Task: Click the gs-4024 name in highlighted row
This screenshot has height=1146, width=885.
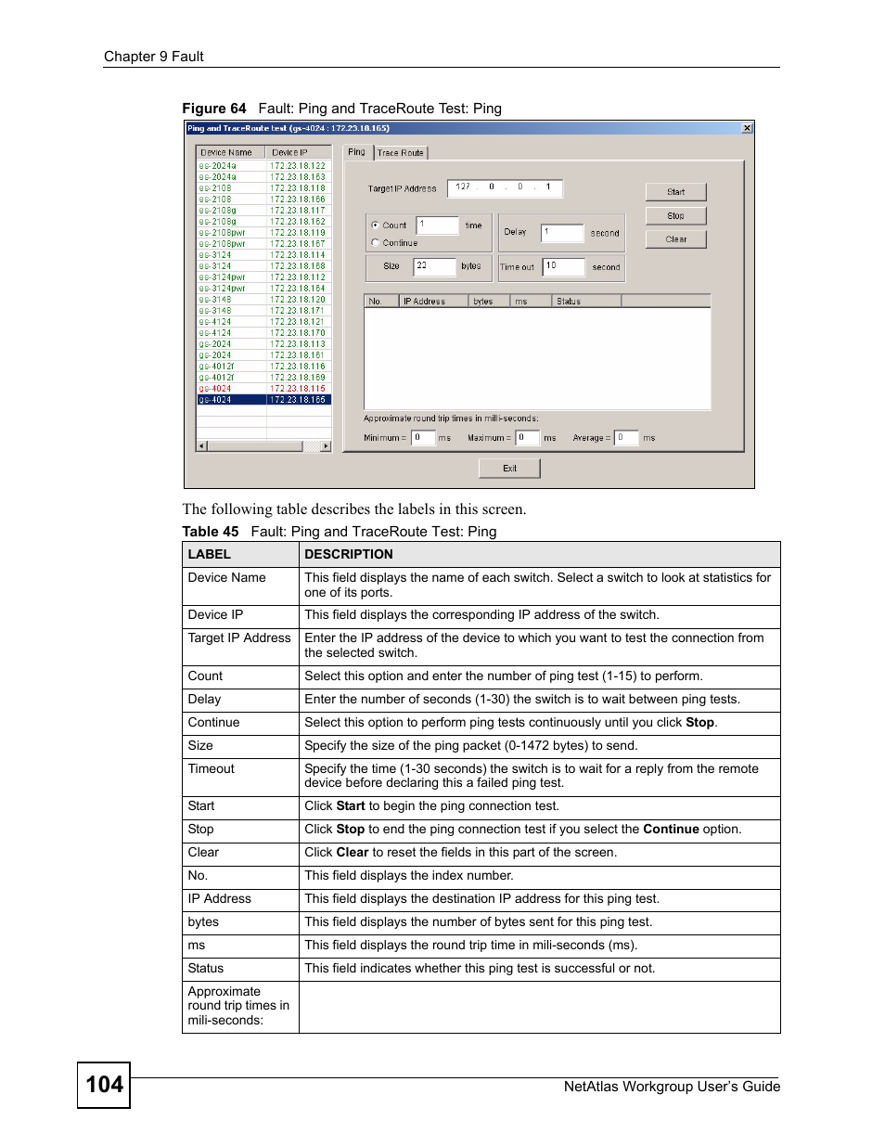Action: click(215, 400)
